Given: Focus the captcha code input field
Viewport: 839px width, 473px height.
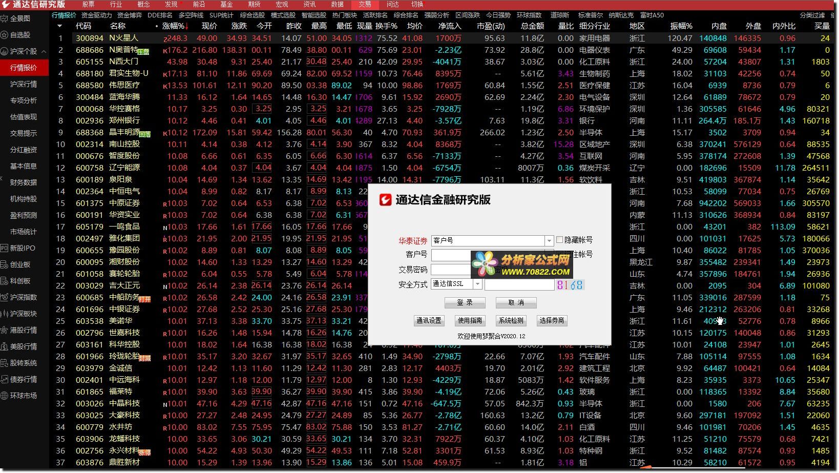Looking at the screenshot, I should point(519,284).
